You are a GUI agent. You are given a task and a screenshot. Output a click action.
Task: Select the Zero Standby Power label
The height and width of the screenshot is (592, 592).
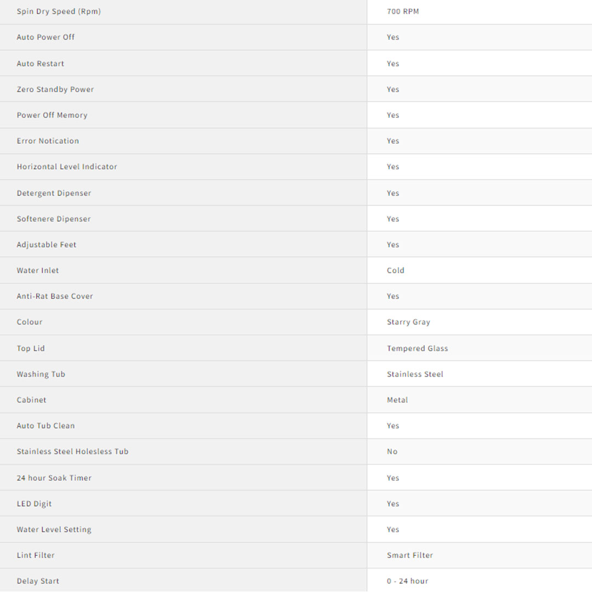coord(55,89)
